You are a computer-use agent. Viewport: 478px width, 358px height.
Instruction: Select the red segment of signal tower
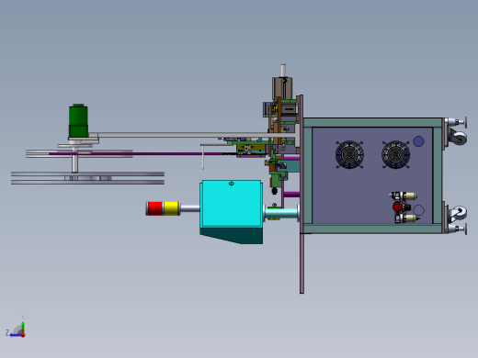(155, 208)
